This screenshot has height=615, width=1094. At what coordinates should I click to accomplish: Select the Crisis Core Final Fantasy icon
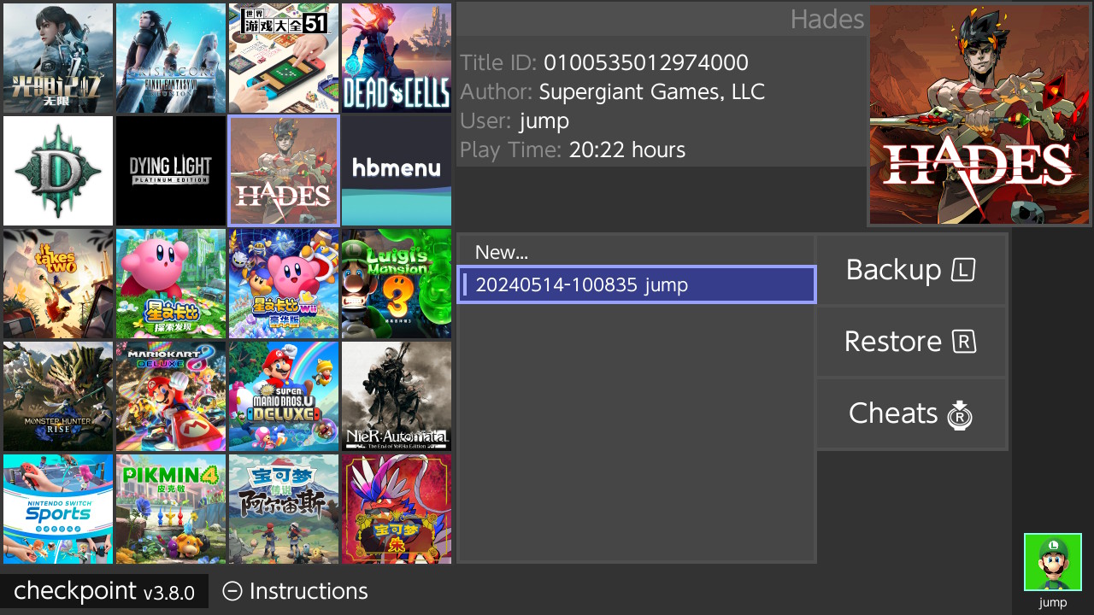click(171, 58)
